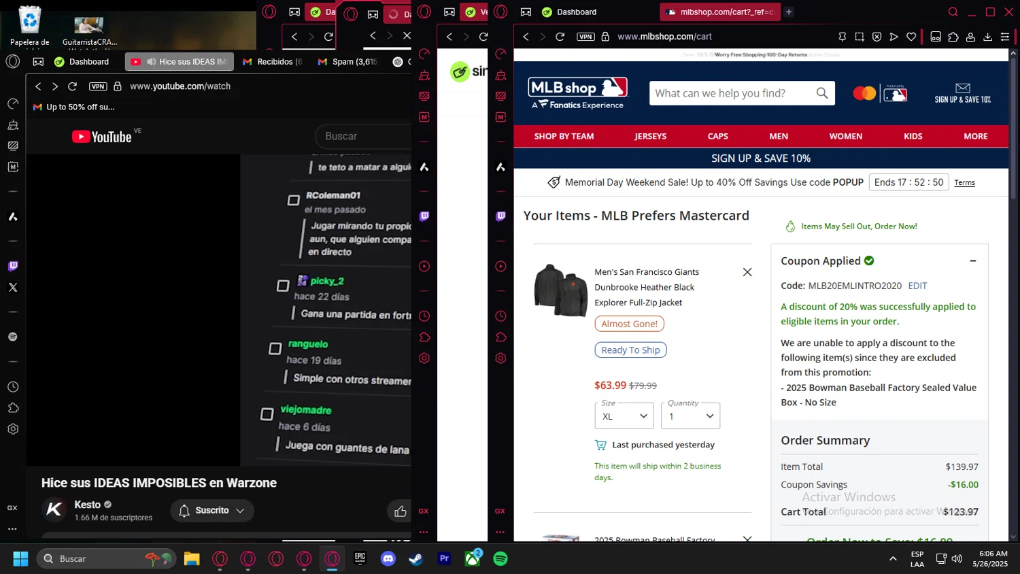Take snapshot using the MLB Shop toolbar icon

[860, 37]
